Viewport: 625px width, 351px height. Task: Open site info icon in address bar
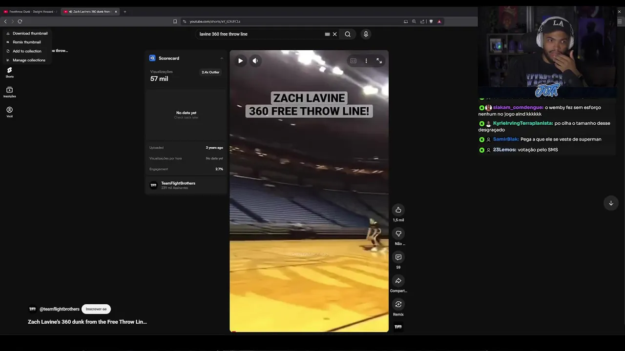(185, 21)
